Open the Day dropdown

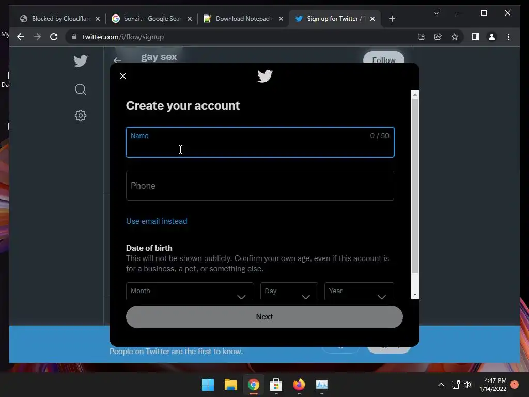[x=289, y=291]
